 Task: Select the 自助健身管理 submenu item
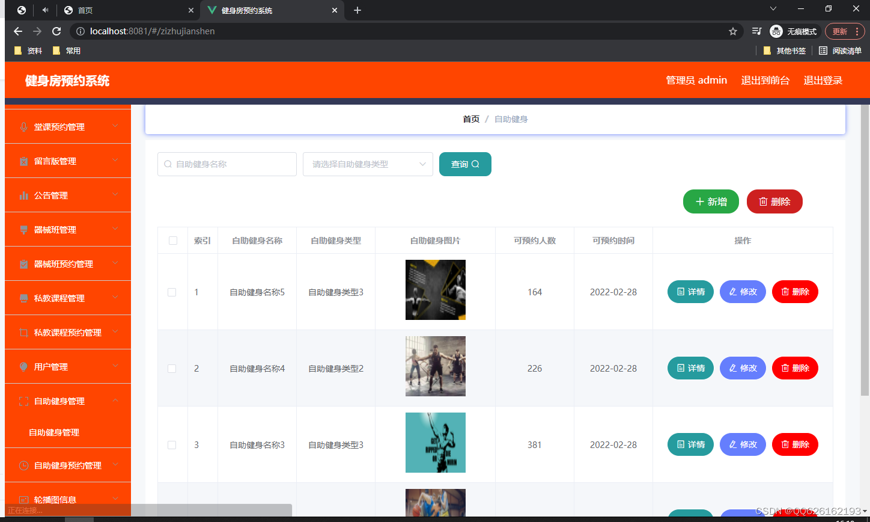pos(54,432)
